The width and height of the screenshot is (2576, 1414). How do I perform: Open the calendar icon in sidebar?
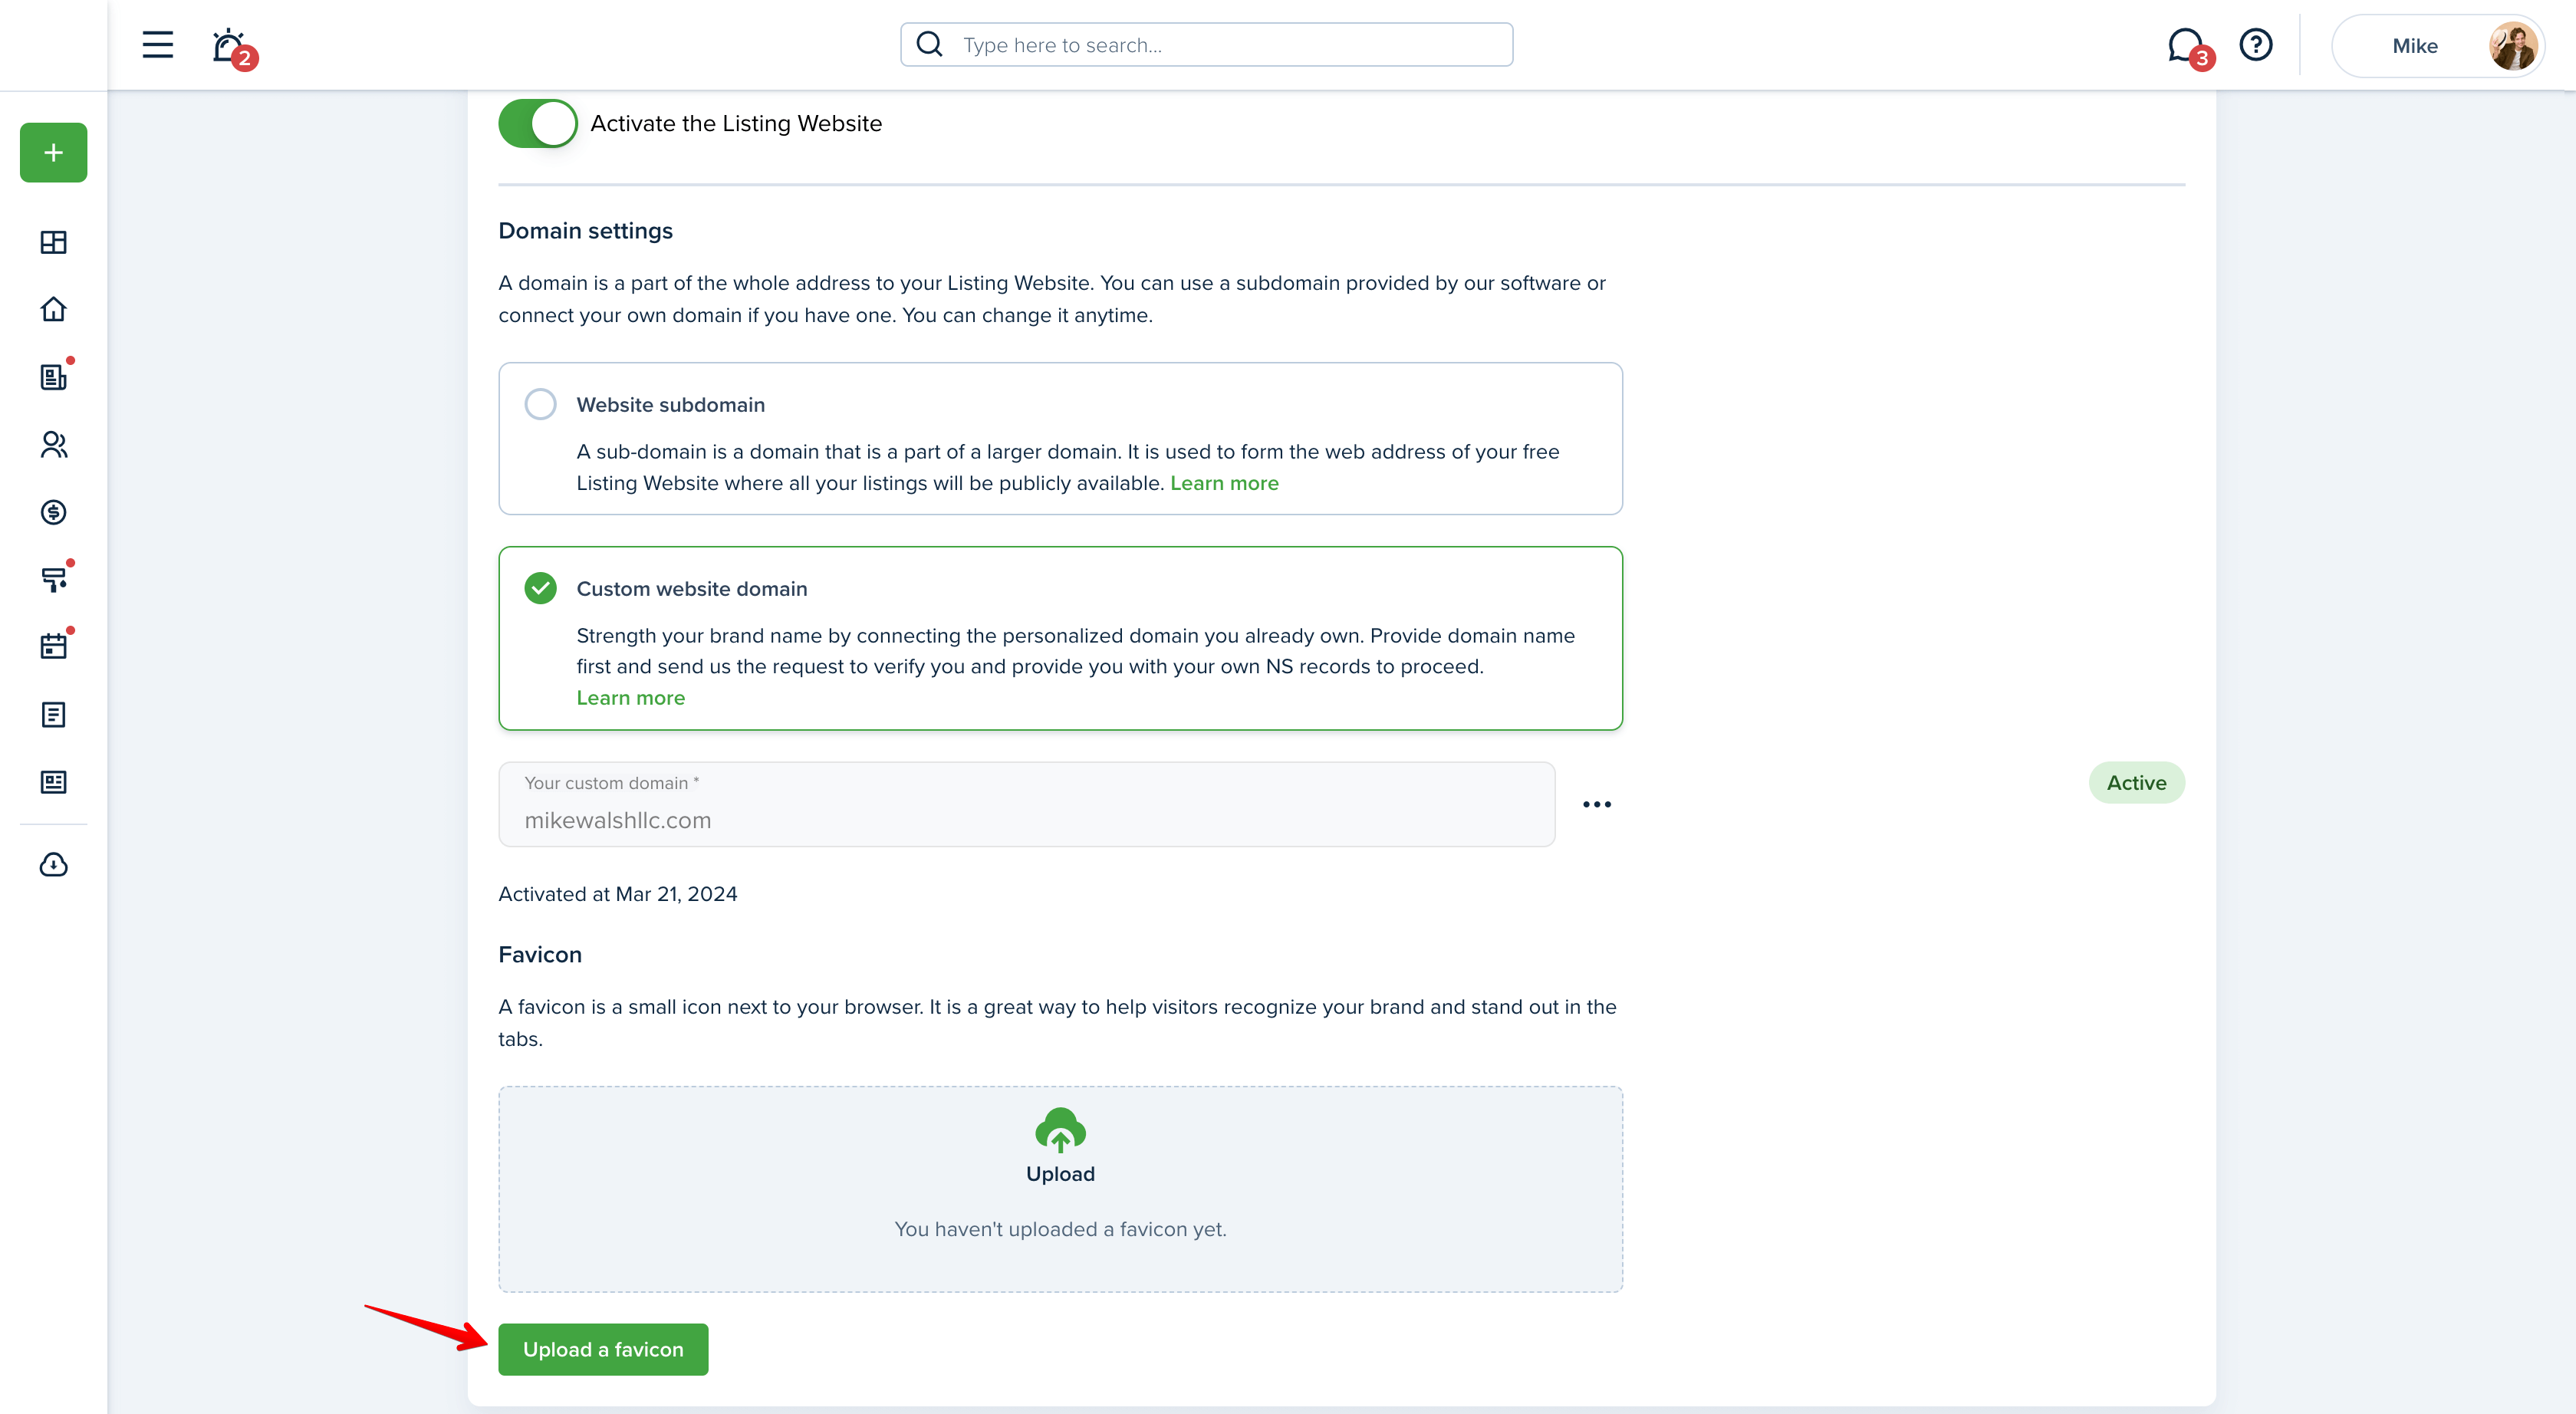pos(54,646)
